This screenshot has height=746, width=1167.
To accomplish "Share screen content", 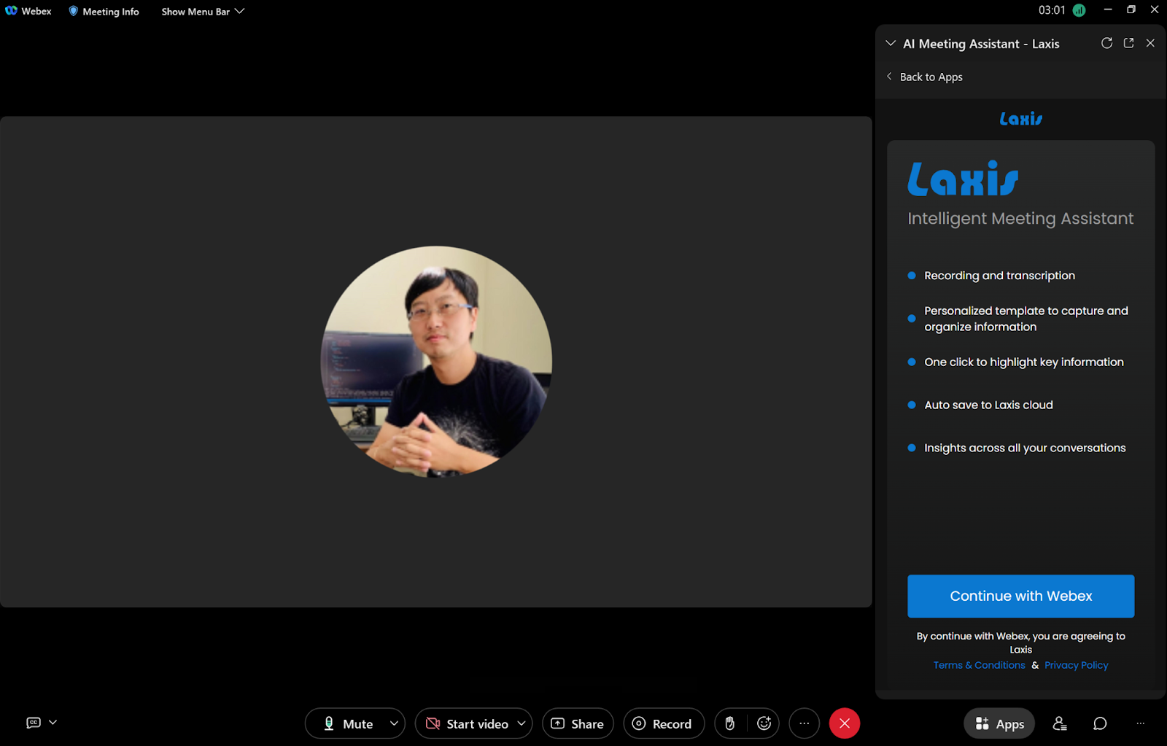I will pos(578,723).
